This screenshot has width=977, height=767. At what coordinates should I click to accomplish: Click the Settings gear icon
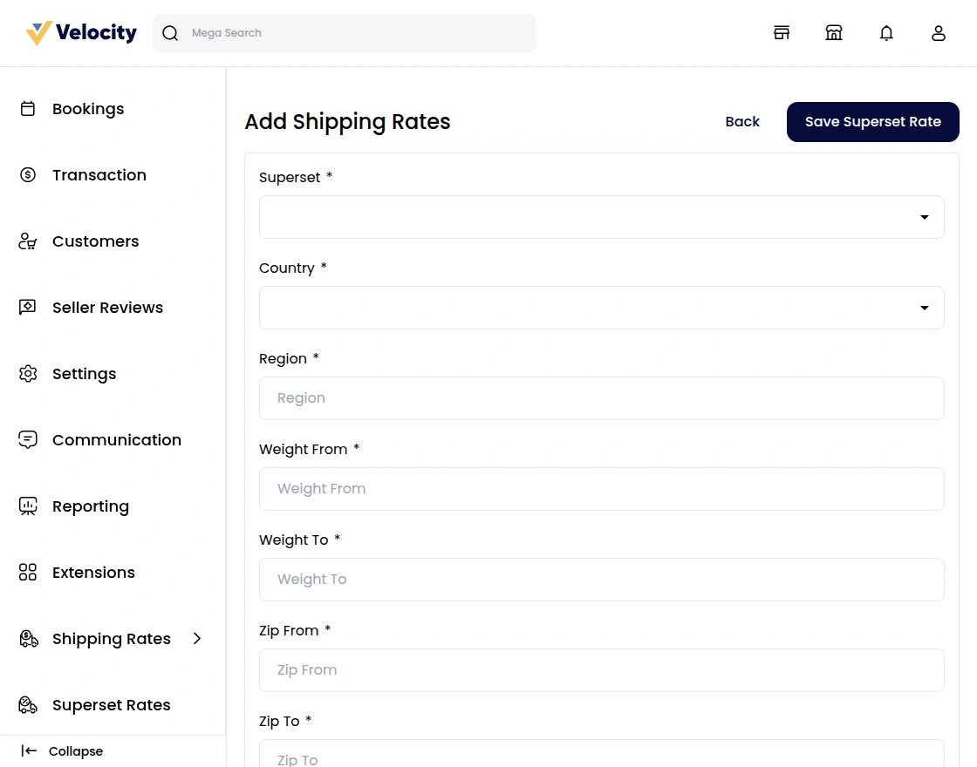pyautogui.click(x=28, y=374)
